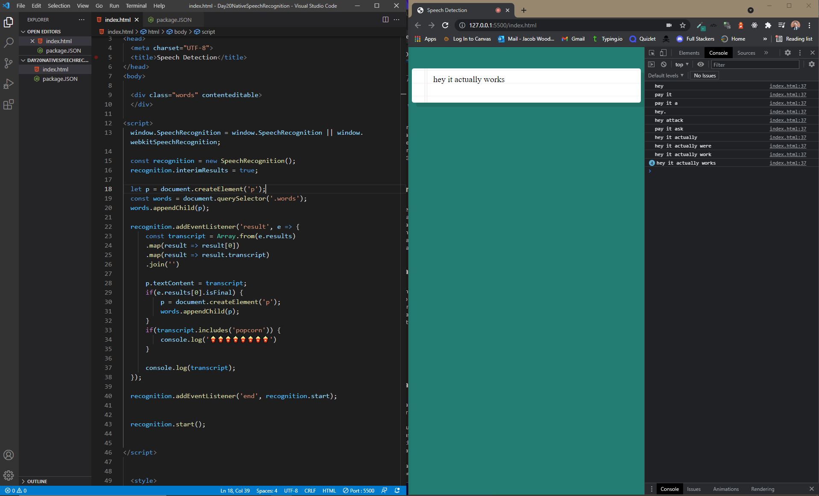Open the Explorer view in VS Code activity bar

[9, 22]
